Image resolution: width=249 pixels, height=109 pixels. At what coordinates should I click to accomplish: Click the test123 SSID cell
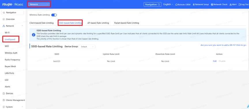click(57, 61)
